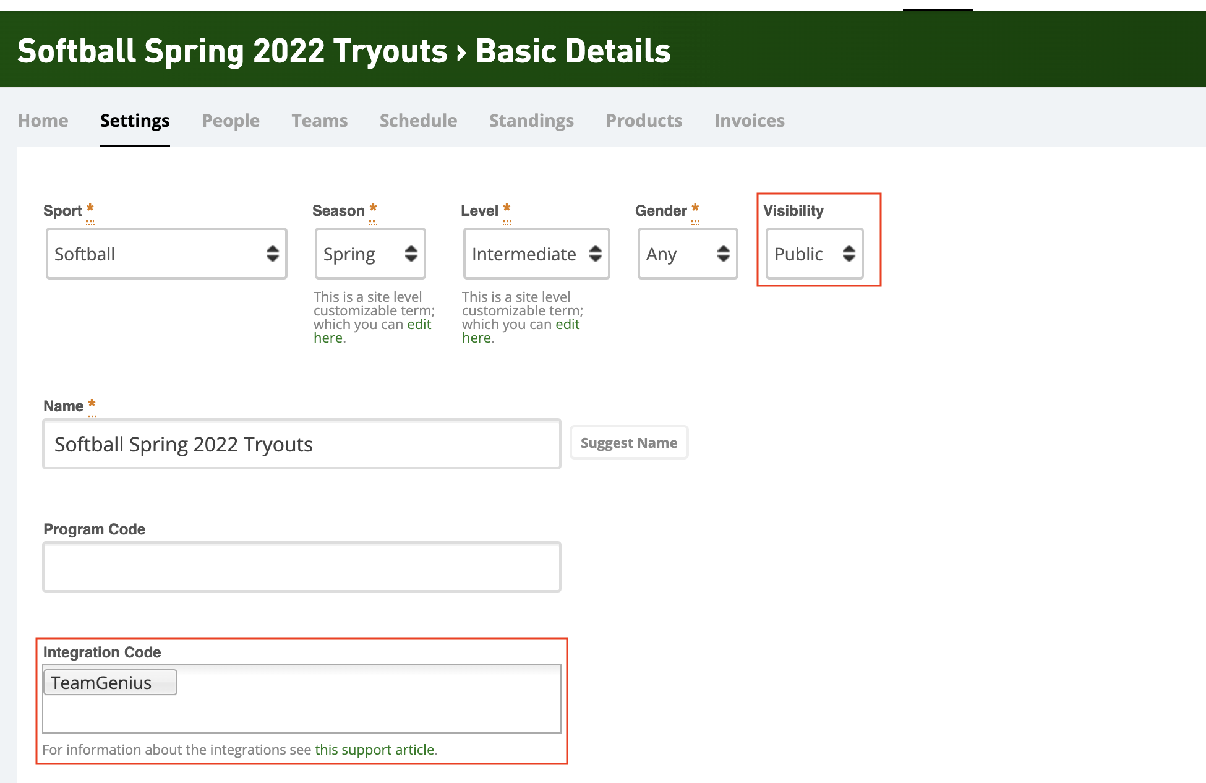Click into the Name text field
The image size is (1206, 783).
click(301, 444)
